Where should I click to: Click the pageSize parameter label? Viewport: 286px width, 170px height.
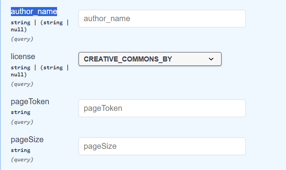27,139
